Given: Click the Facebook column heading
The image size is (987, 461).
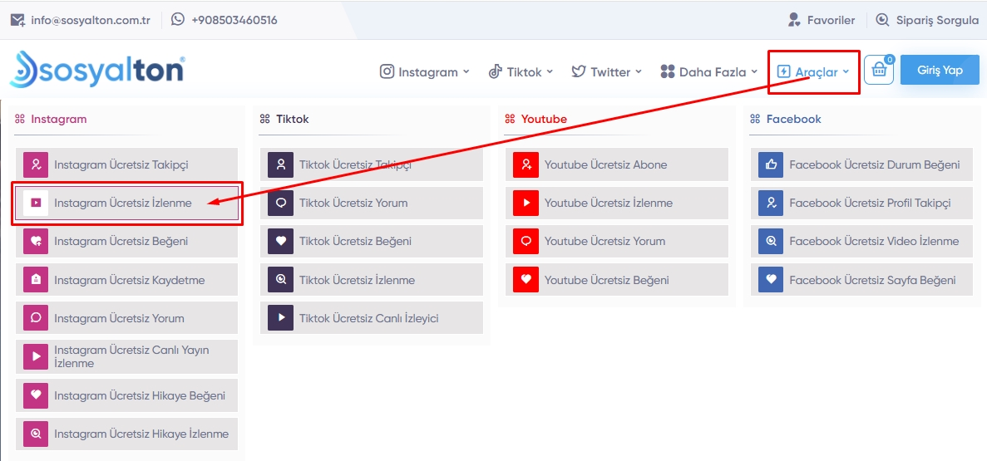Looking at the screenshot, I should [x=794, y=119].
